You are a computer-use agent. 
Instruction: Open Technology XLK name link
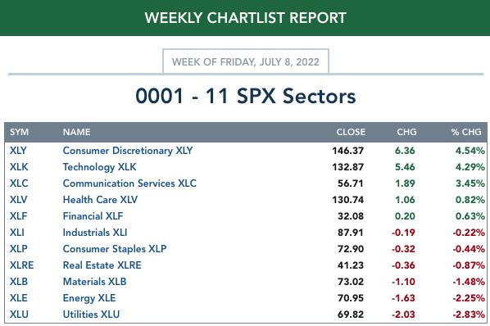click(x=99, y=167)
